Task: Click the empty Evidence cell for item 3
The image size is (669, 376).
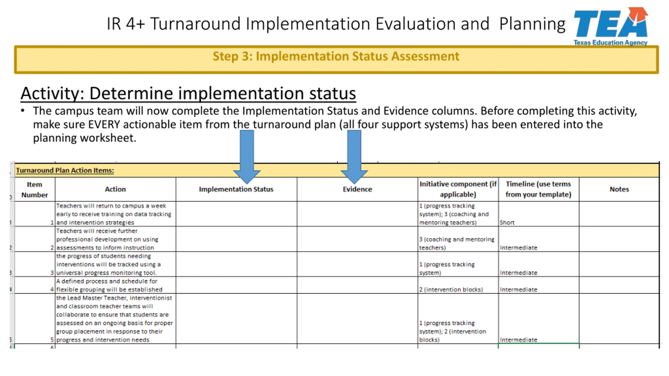Action: tap(357, 264)
